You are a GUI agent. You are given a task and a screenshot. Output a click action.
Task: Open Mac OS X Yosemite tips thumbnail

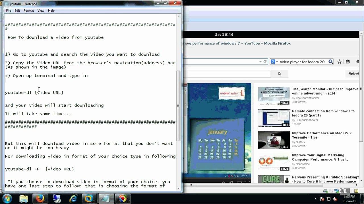tap(274, 140)
